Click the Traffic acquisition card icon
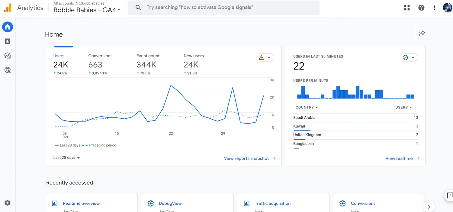 coord(246,204)
